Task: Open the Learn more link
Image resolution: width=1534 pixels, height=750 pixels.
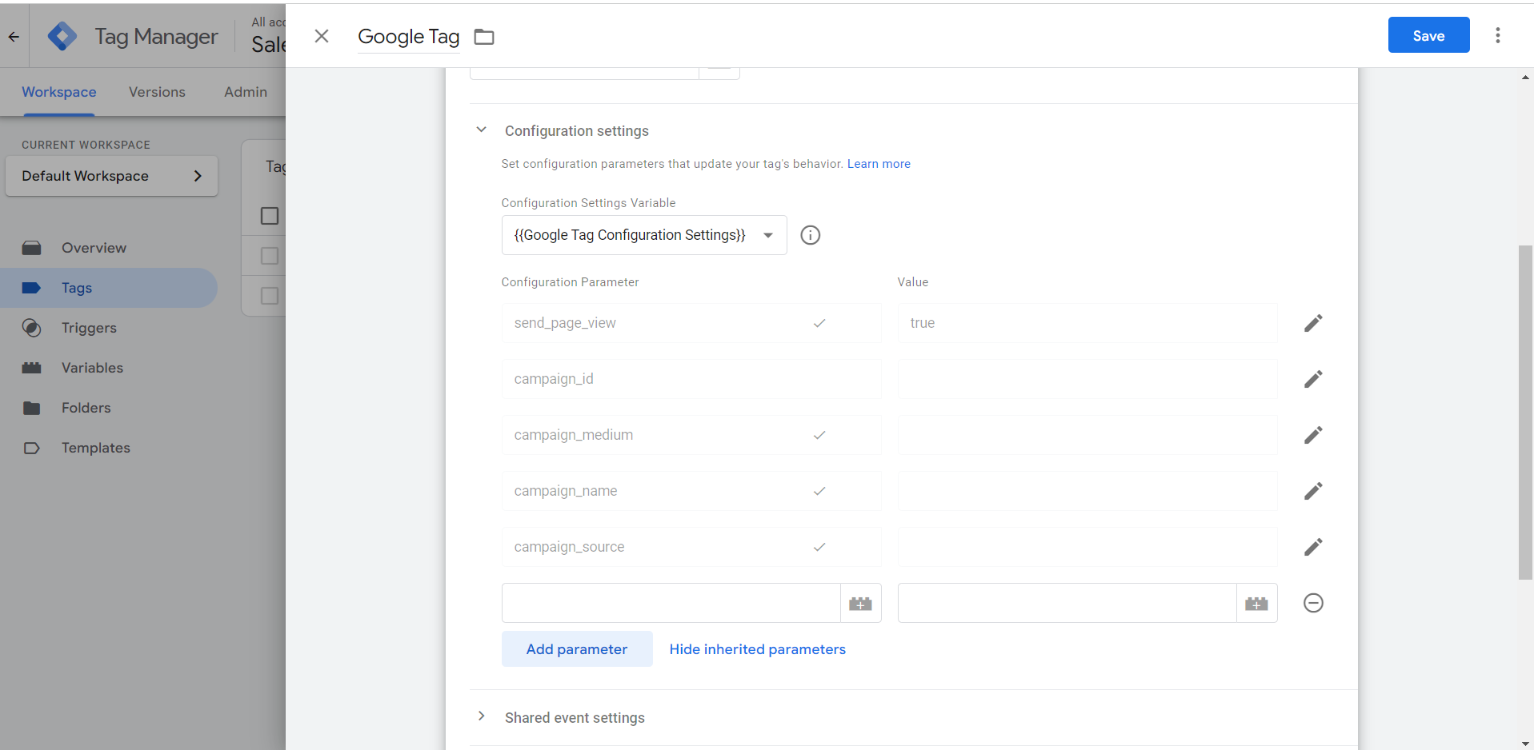Action: point(879,164)
